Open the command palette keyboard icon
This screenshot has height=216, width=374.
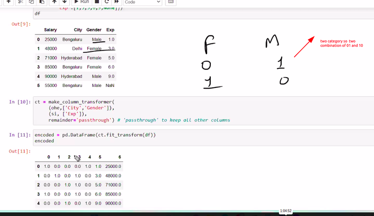coord(171,2)
